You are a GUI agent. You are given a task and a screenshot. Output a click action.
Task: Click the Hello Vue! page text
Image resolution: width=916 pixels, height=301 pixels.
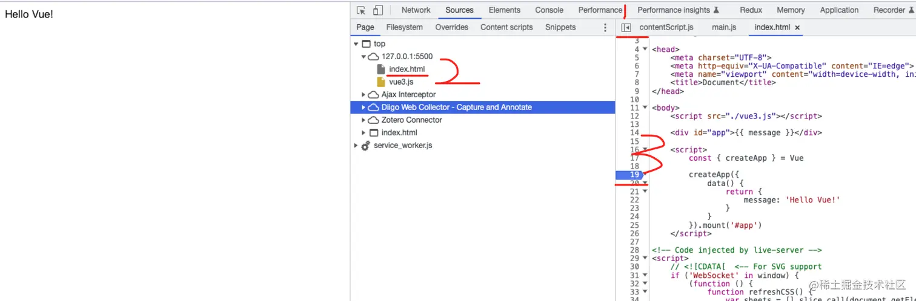(x=29, y=14)
